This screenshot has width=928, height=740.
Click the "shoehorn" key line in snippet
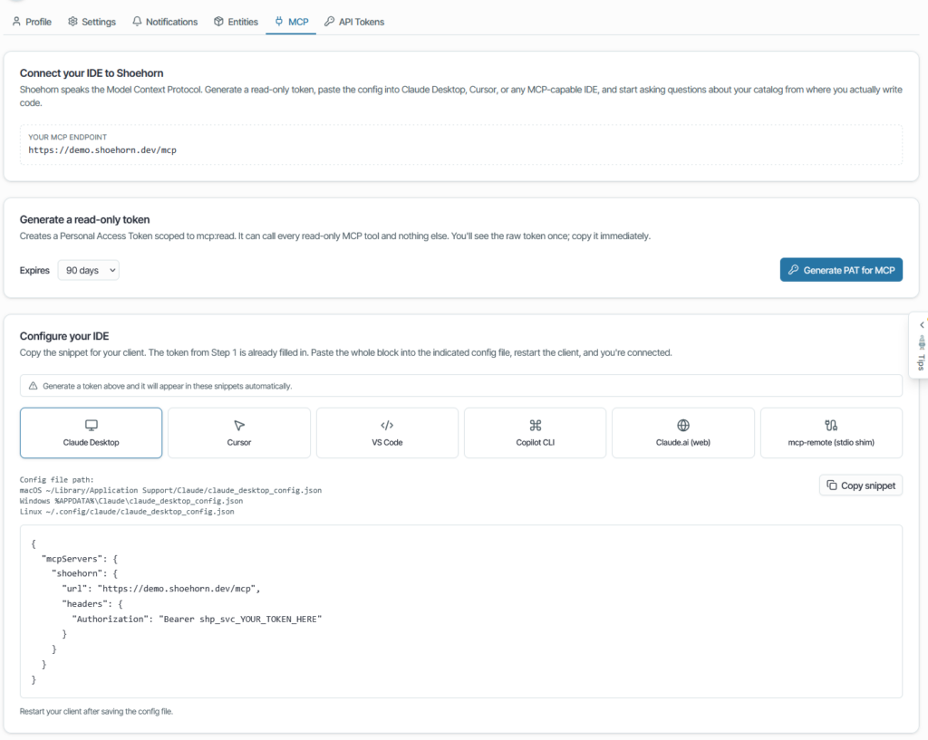tap(84, 573)
